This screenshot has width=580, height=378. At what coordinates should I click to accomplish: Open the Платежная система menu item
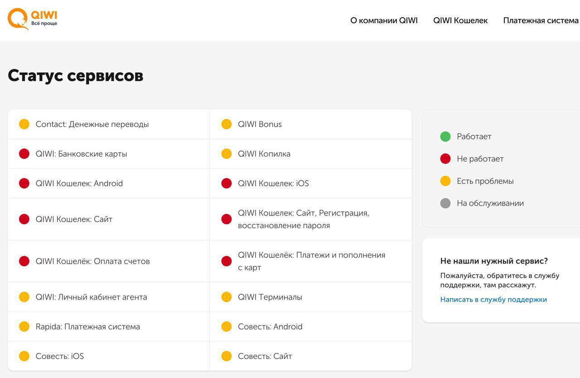[541, 20]
